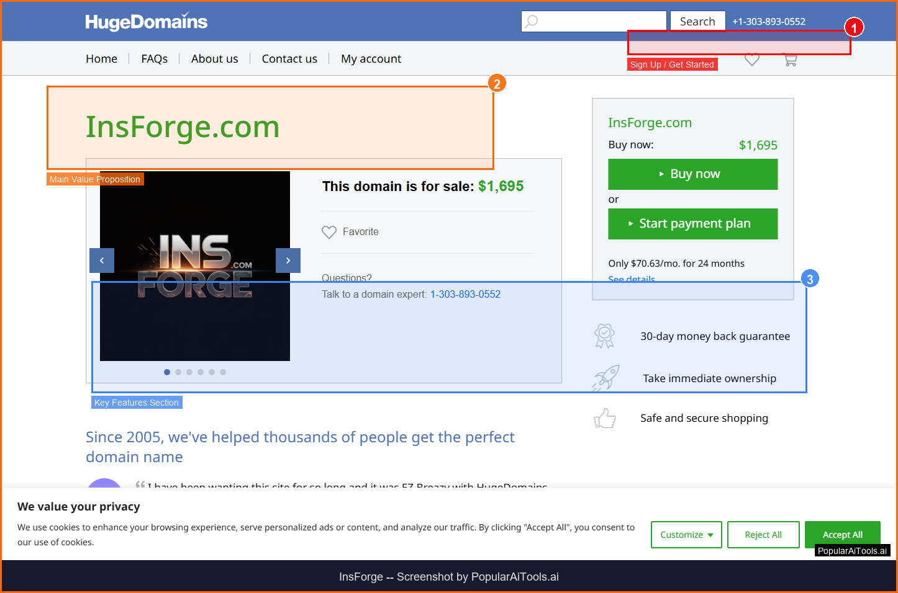The height and width of the screenshot is (593, 898).
Task: Select the first carousel dot
Action: click(x=167, y=372)
